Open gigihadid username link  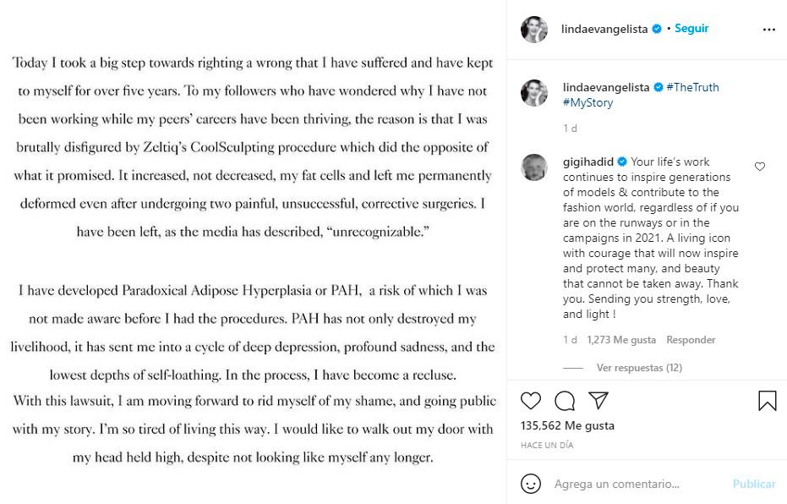click(588, 162)
